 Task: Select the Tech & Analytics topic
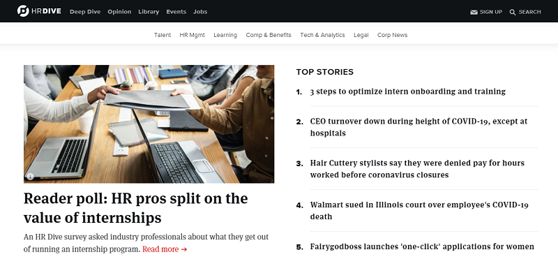[322, 35]
